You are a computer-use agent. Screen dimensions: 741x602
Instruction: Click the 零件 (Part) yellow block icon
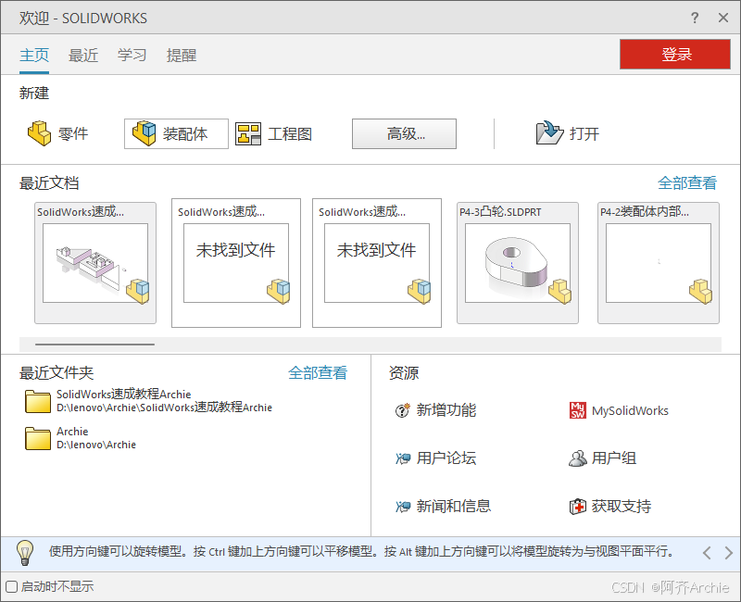tap(39, 133)
